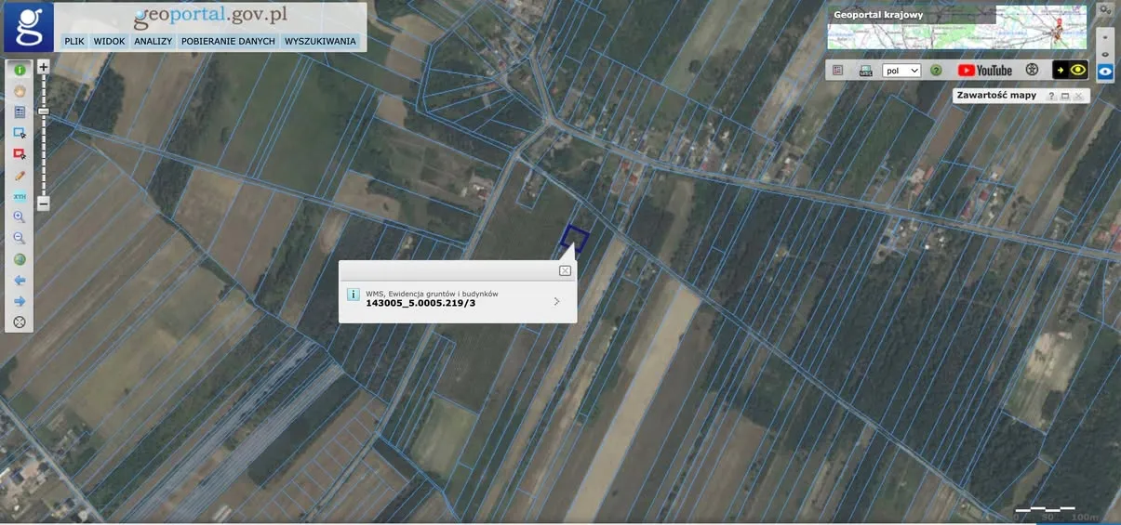Open the green question mark help
This screenshot has height=525, width=1121.
[936, 71]
